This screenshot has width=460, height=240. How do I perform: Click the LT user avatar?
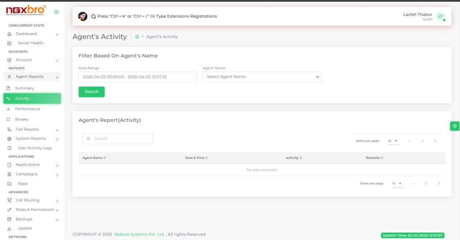(x=440, y=17)
